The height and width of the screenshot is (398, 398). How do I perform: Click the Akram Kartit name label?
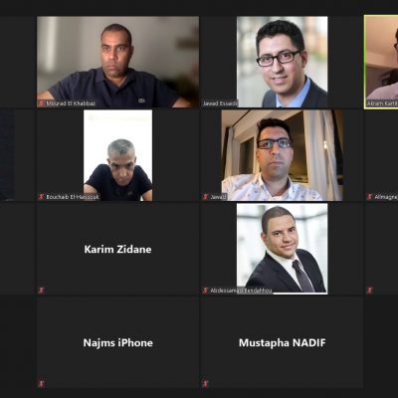pyautogui.click(x=382, y=103)
